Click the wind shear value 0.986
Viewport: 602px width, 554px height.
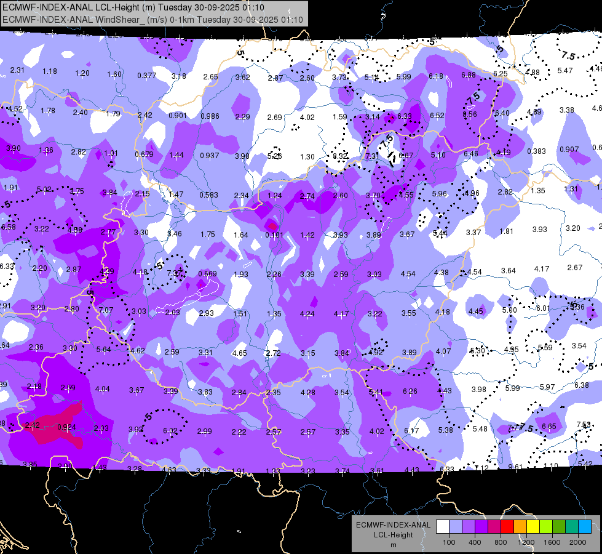pos(210,116)
